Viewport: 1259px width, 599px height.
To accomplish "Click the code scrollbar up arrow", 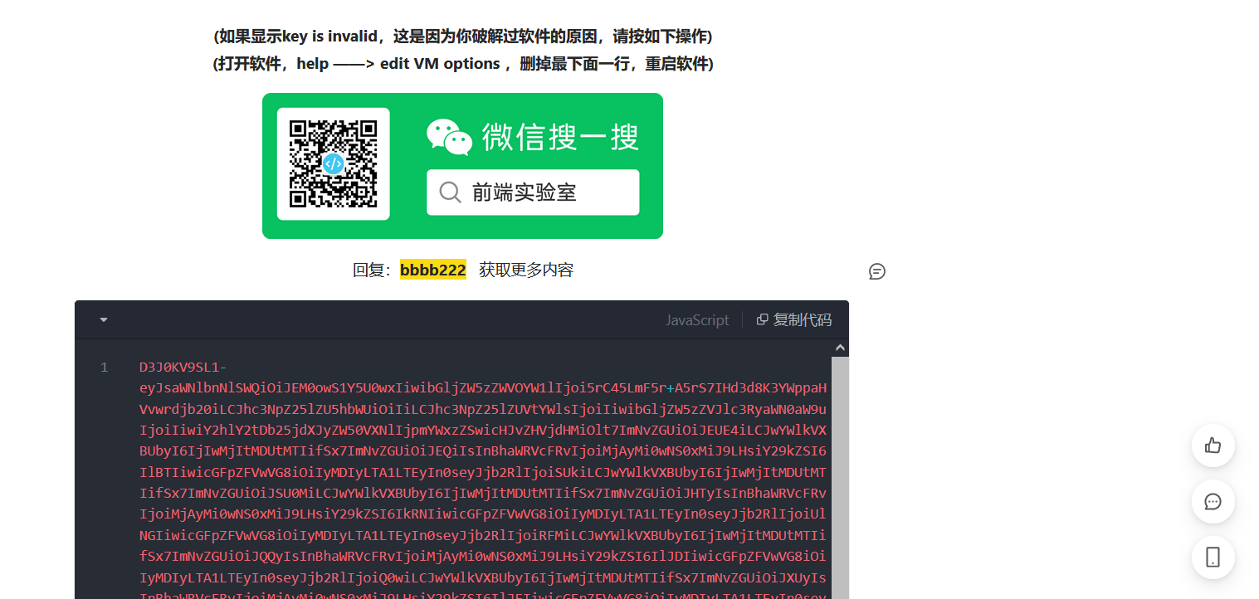I will click(x=840, y=348).
